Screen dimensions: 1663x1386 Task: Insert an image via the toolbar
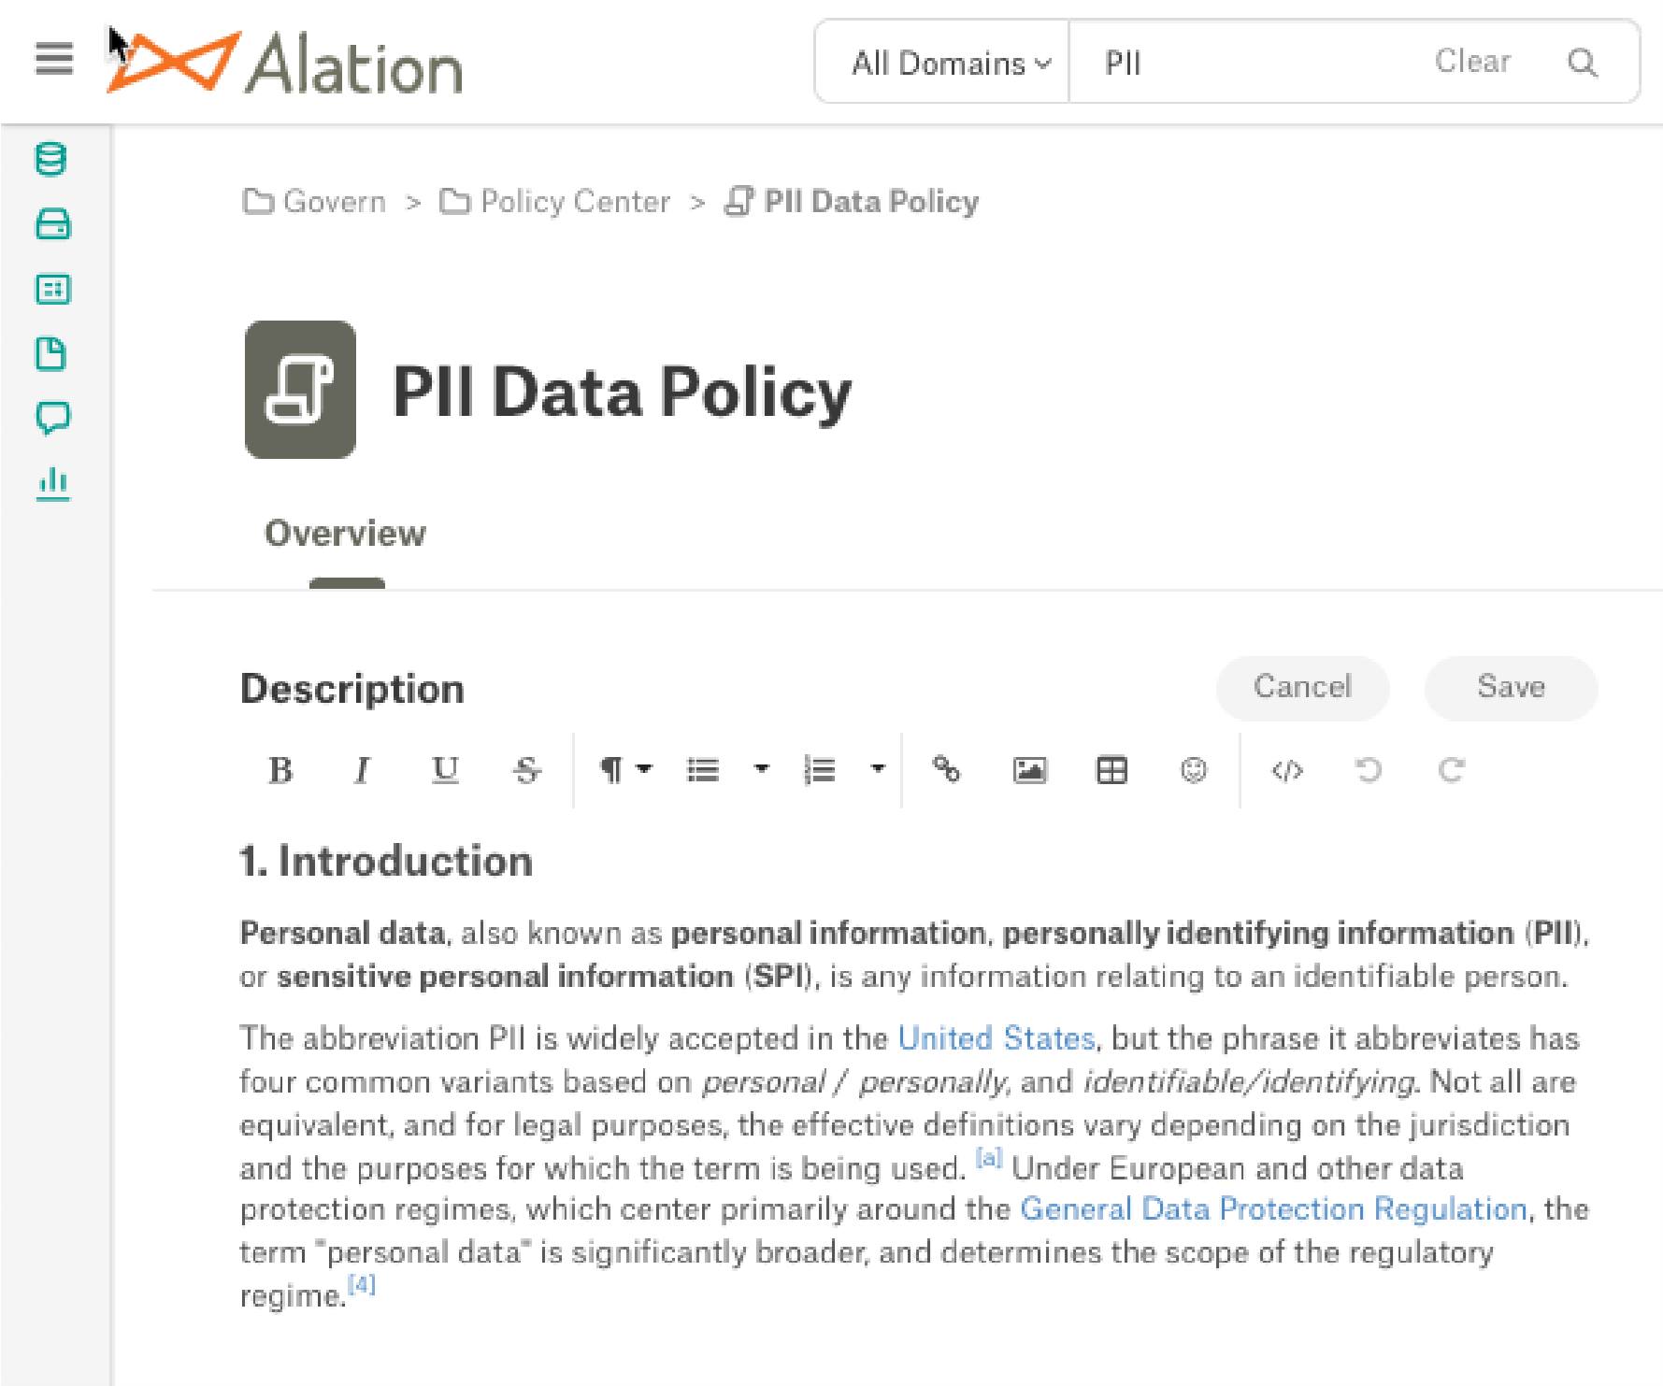1029,770
